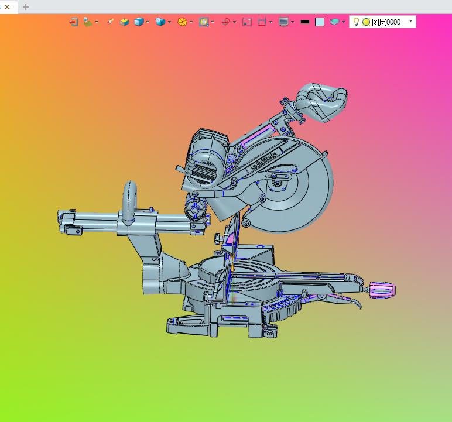Click the gray monitor background icon
Screen dimensions: 452x422
point(283,22)
